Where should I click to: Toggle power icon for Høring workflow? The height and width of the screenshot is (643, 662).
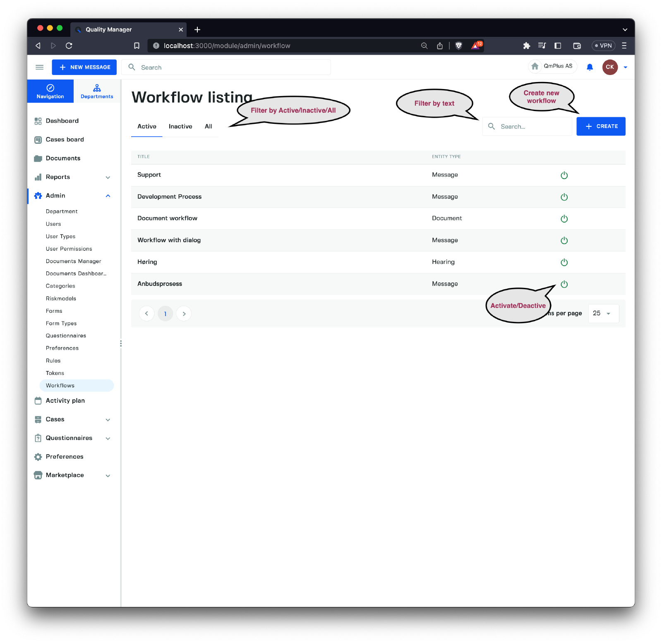point(564,262)
